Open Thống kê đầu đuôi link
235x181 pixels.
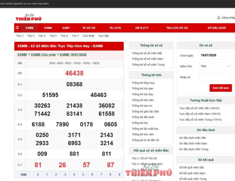tap(143, 117)
